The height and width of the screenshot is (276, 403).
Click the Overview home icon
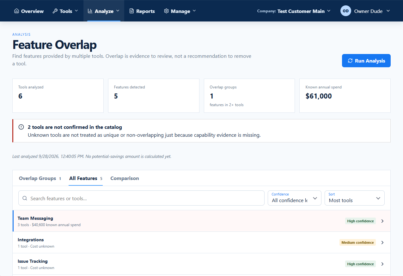(17, 11)
